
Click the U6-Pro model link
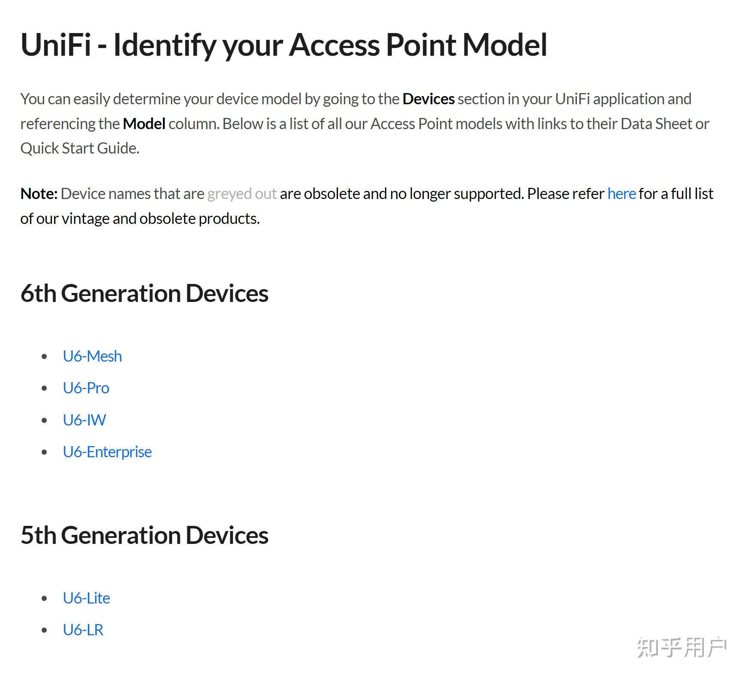coord(86,388)
